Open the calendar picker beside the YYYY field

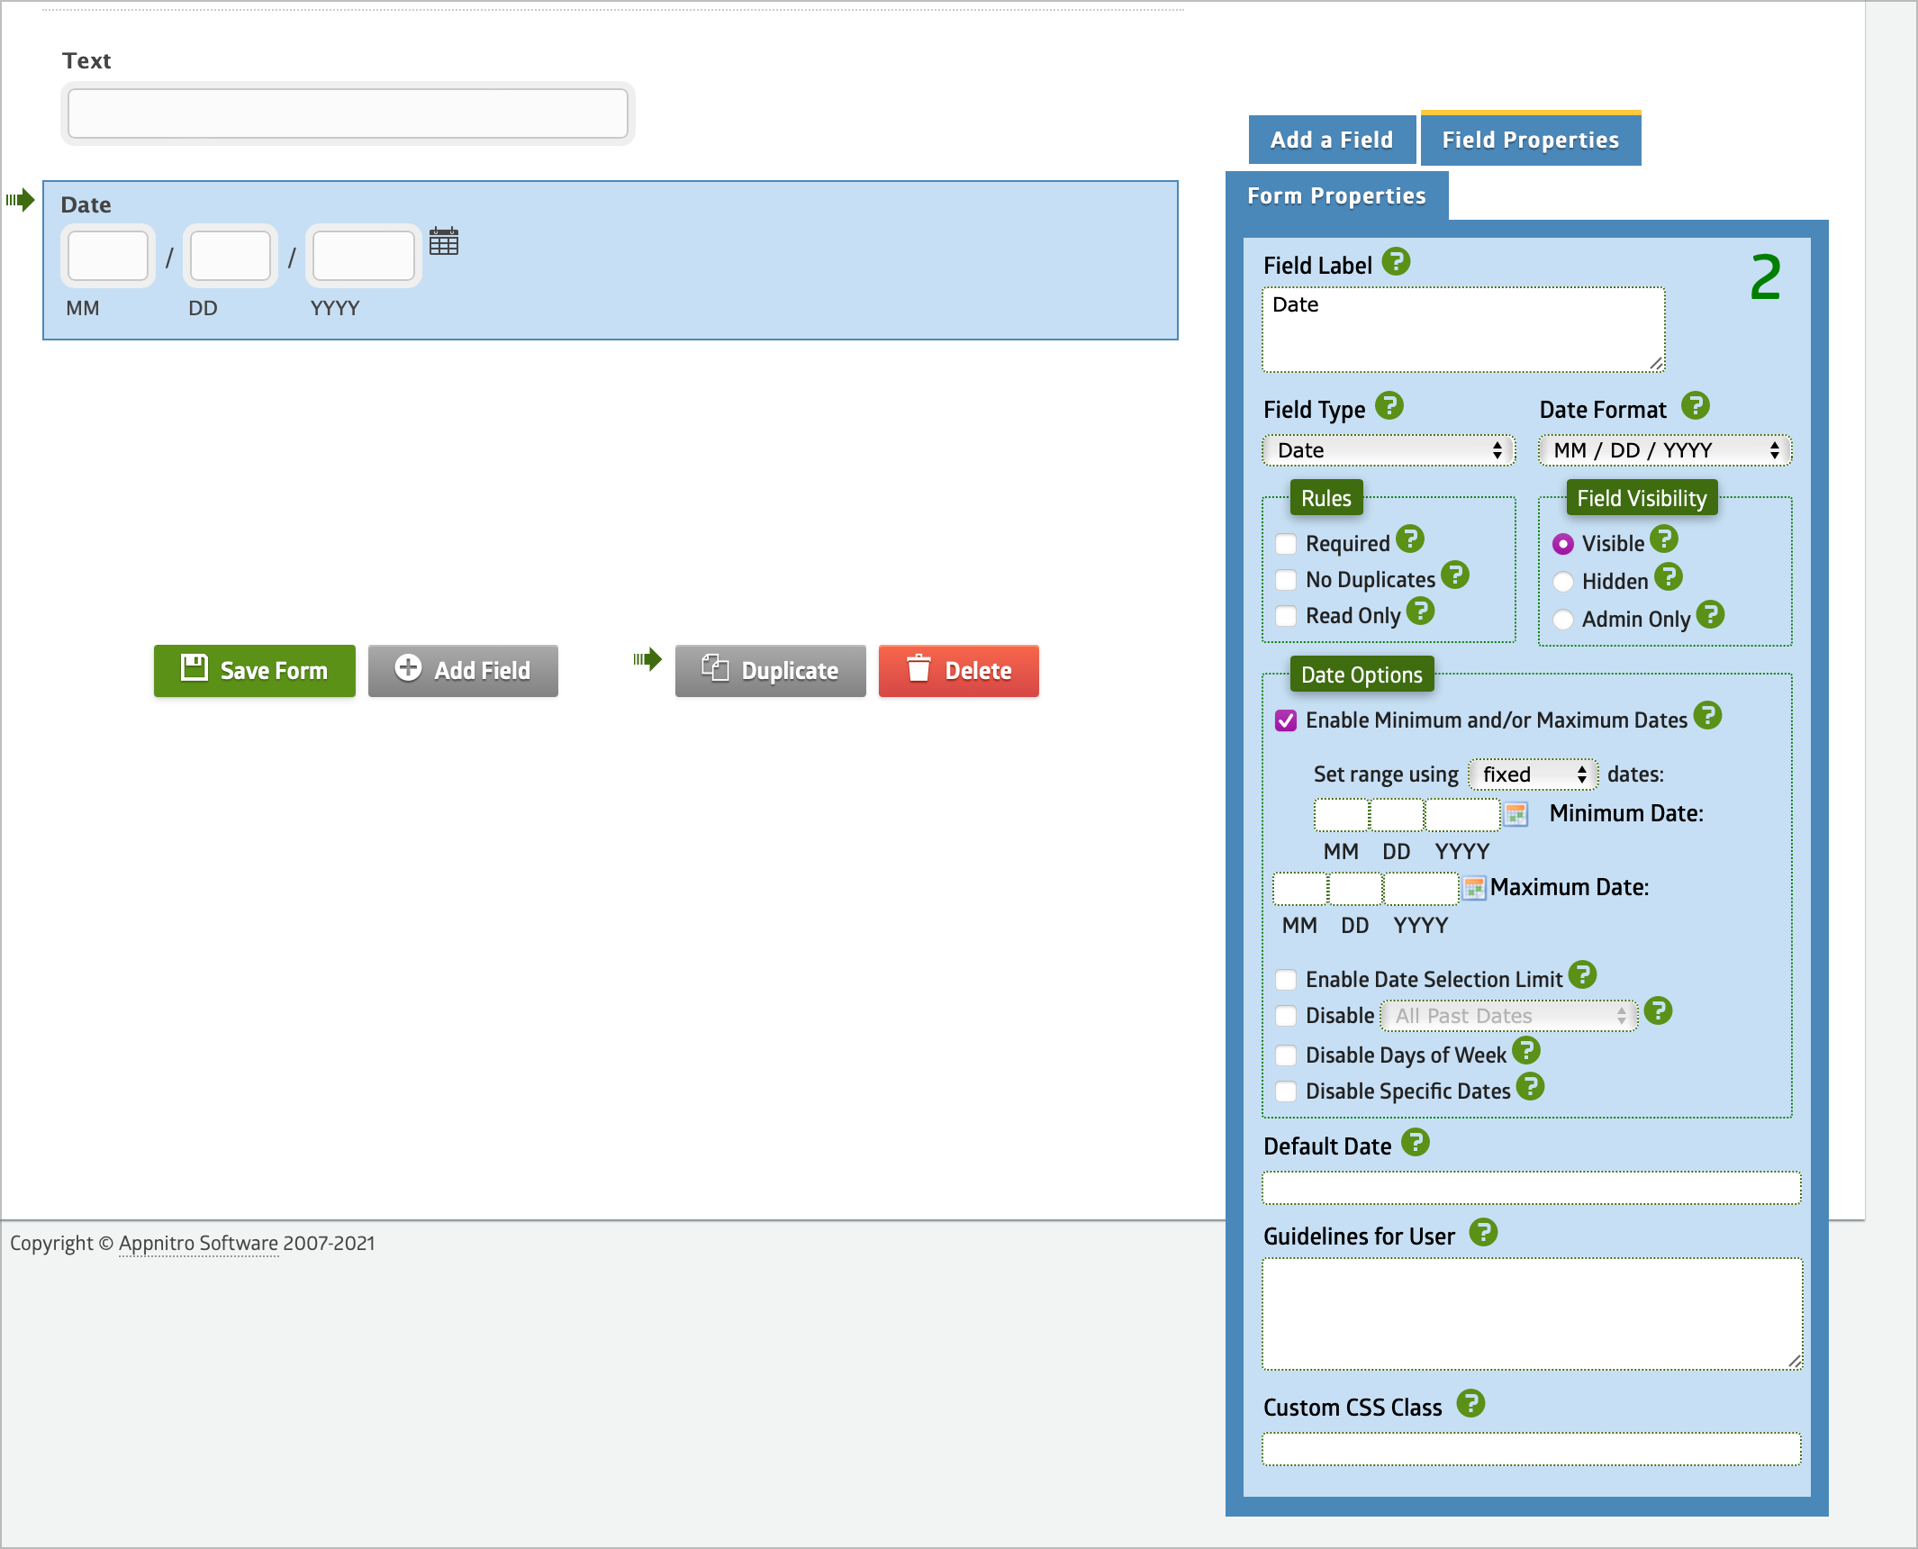[x=444, y=241]
